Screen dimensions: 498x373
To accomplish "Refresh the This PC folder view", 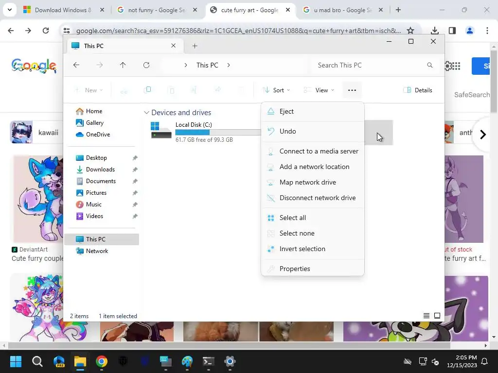I will point(146,65).
